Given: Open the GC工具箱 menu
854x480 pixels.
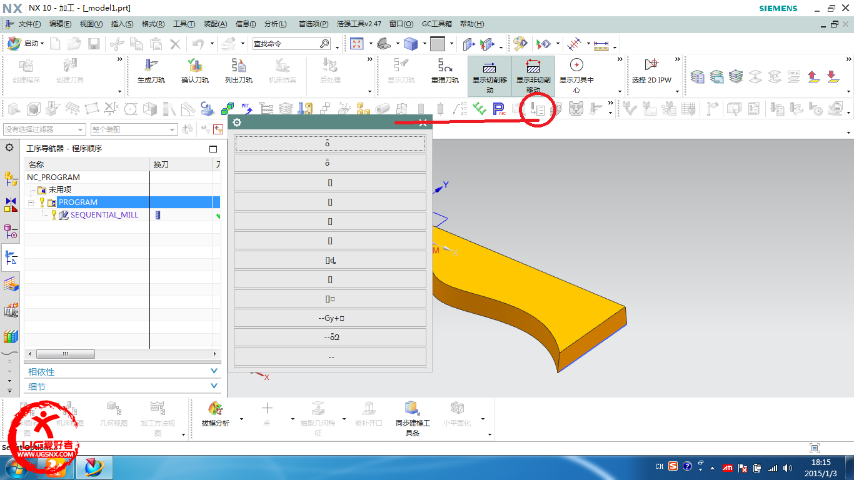Looking at the screenshot, I should pos(436,24).
